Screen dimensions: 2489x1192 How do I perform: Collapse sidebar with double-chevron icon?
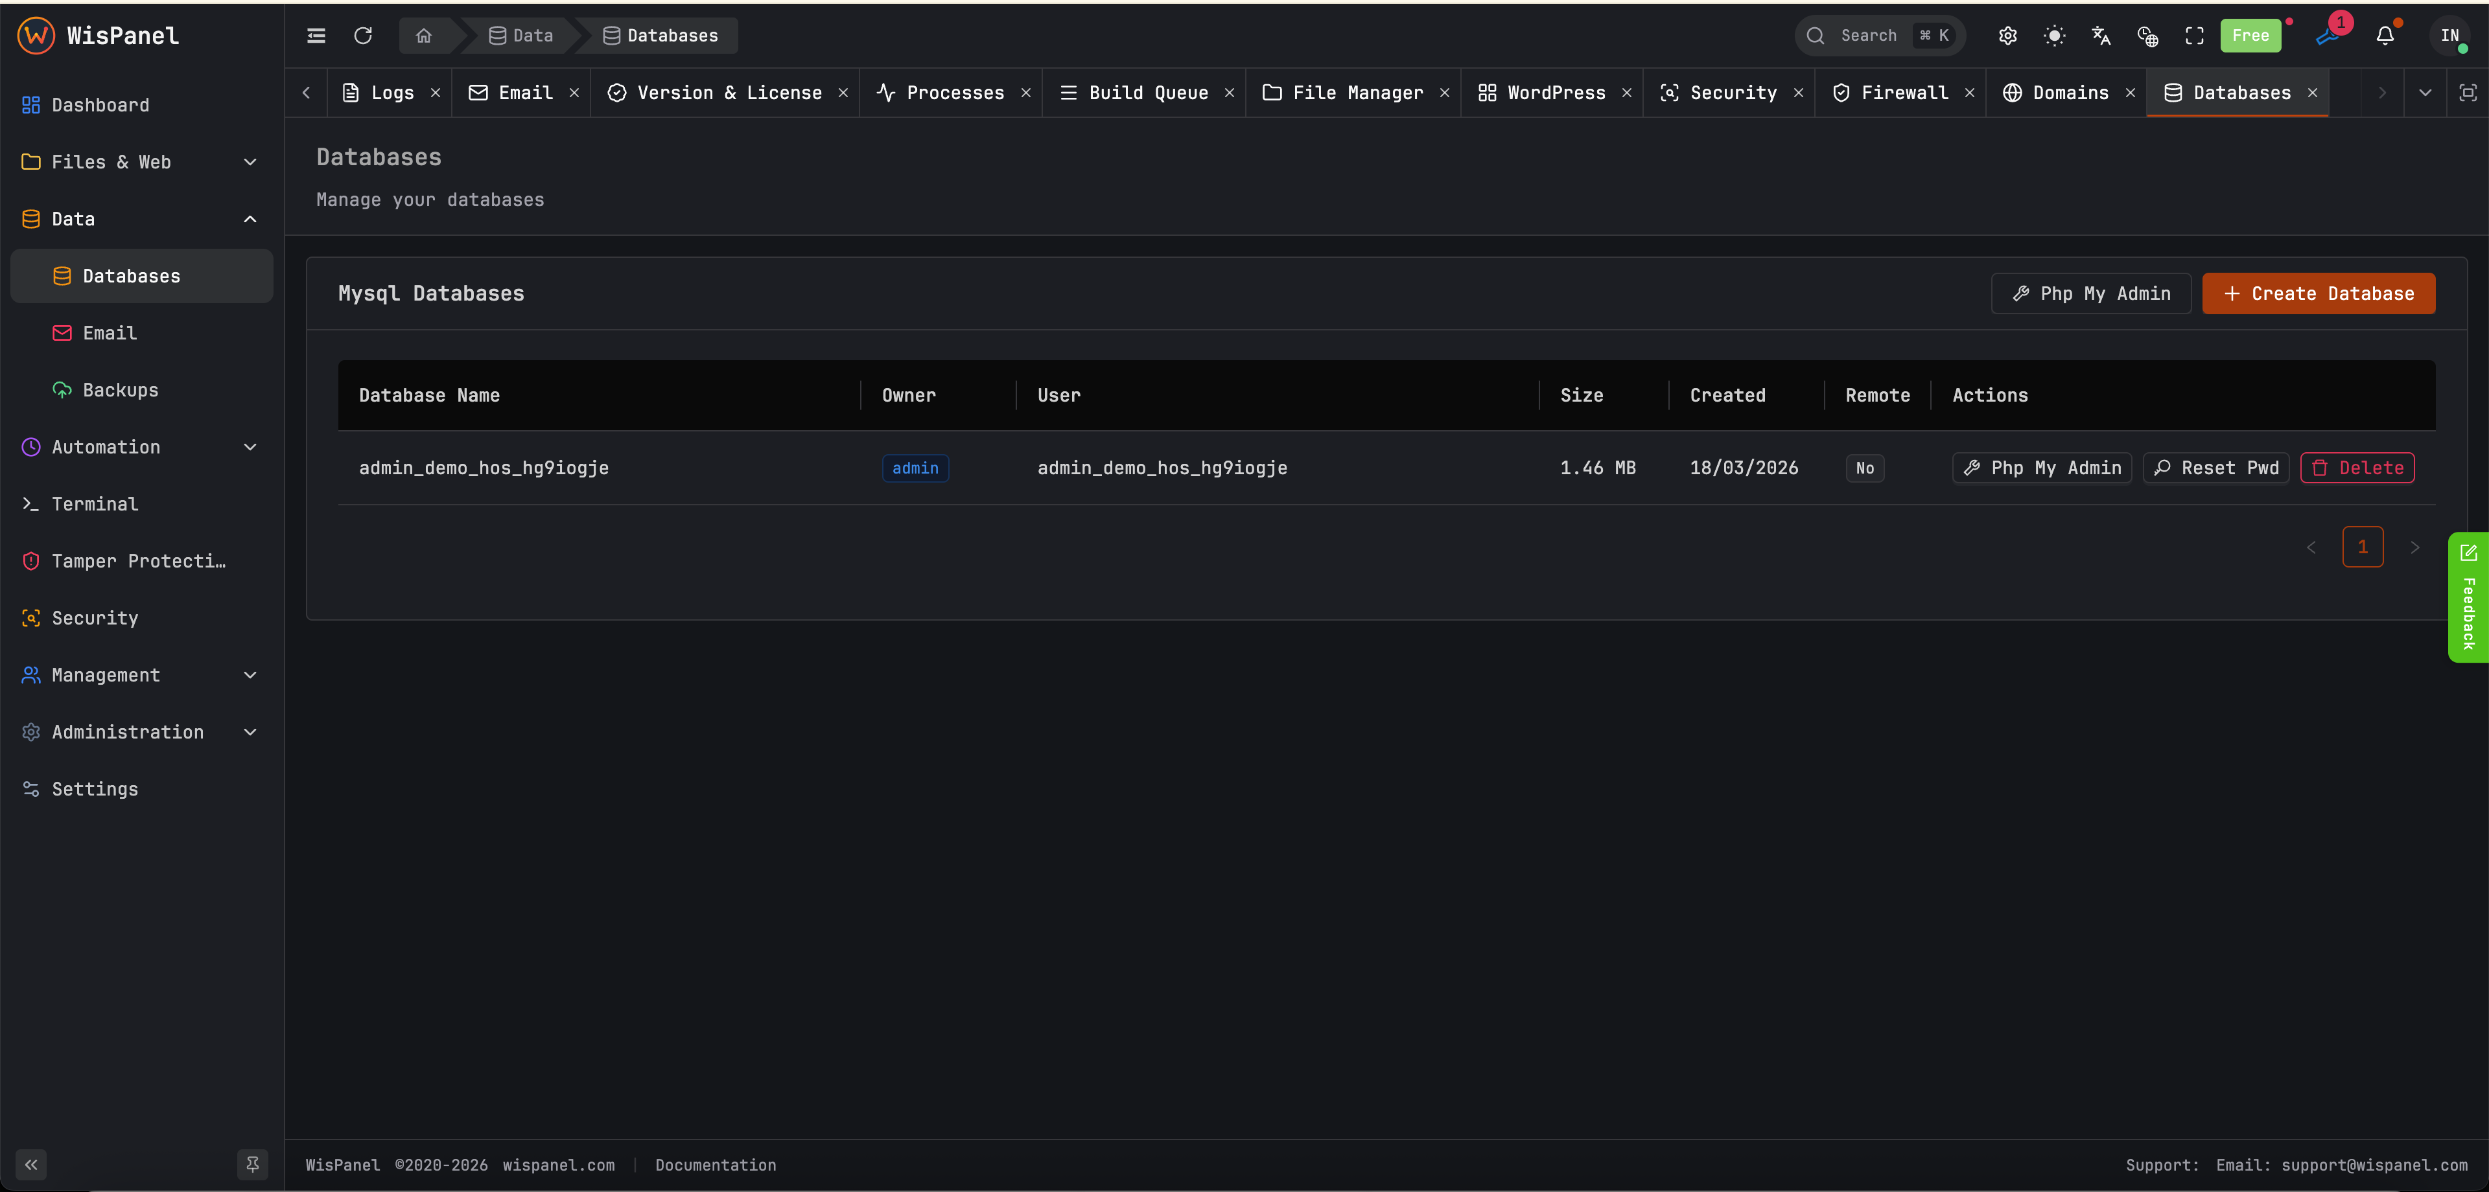tap(31, 1164)
